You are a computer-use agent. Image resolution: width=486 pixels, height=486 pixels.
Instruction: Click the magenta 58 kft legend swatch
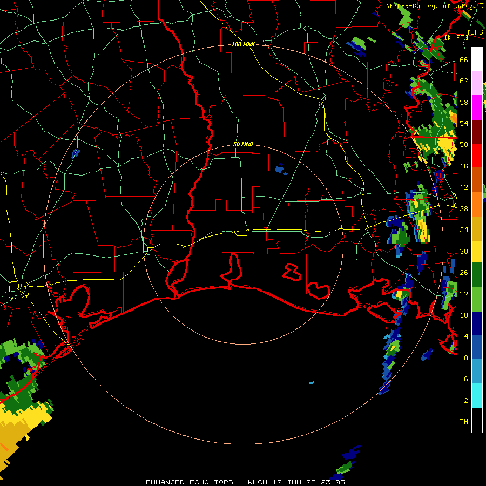tap(477, 107)
